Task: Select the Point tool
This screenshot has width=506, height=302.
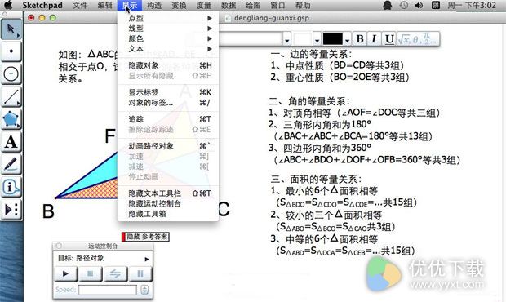Action: click(x=11, y=51)
